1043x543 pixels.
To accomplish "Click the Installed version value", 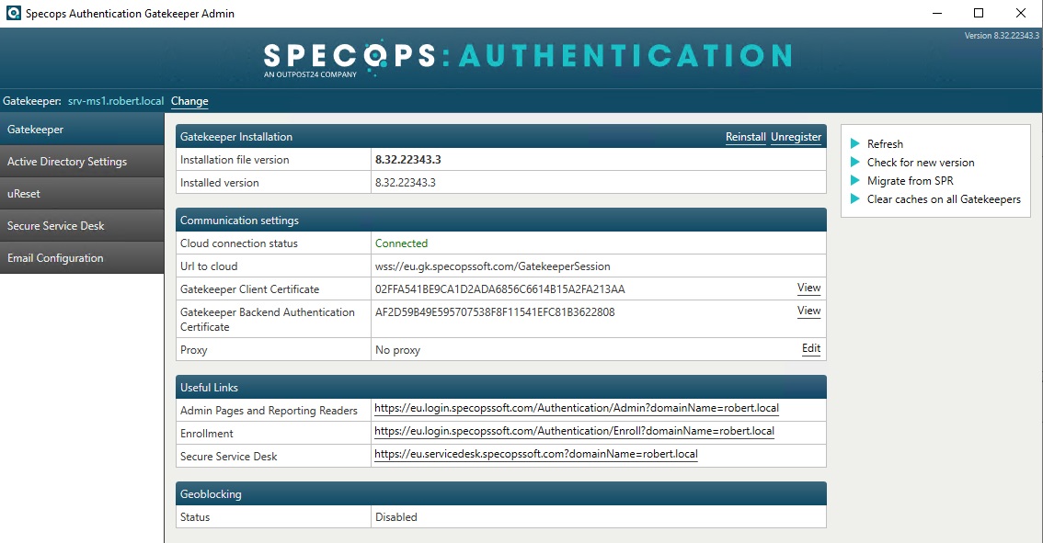I will [x=405, y=182].
